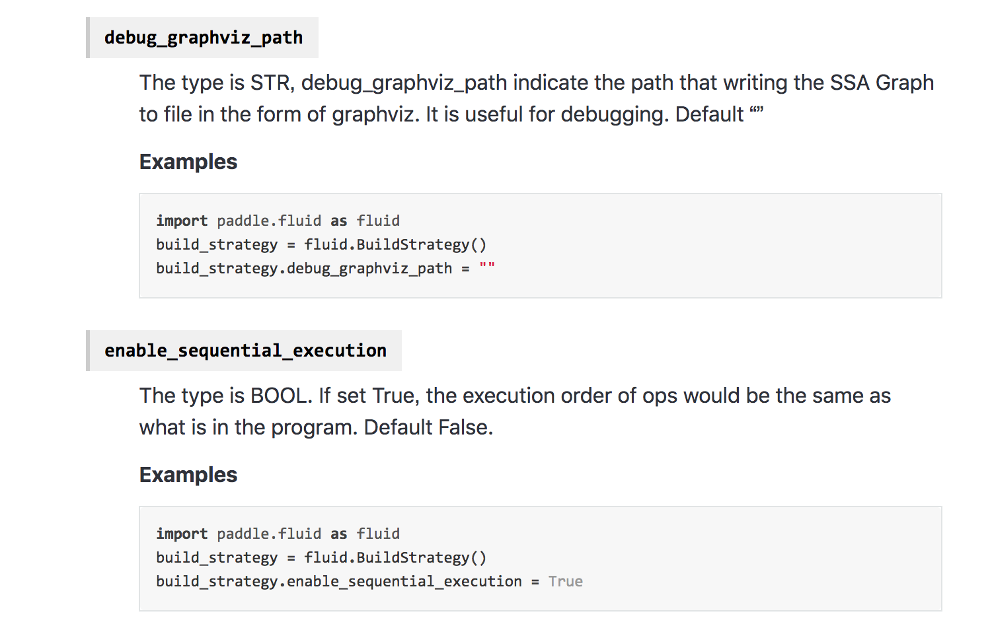The height and width of the screenshot is (630, 990).
Task: Click 'fluid.BuildStrategy()' line in second code block
Action: (x=321, y=557)
